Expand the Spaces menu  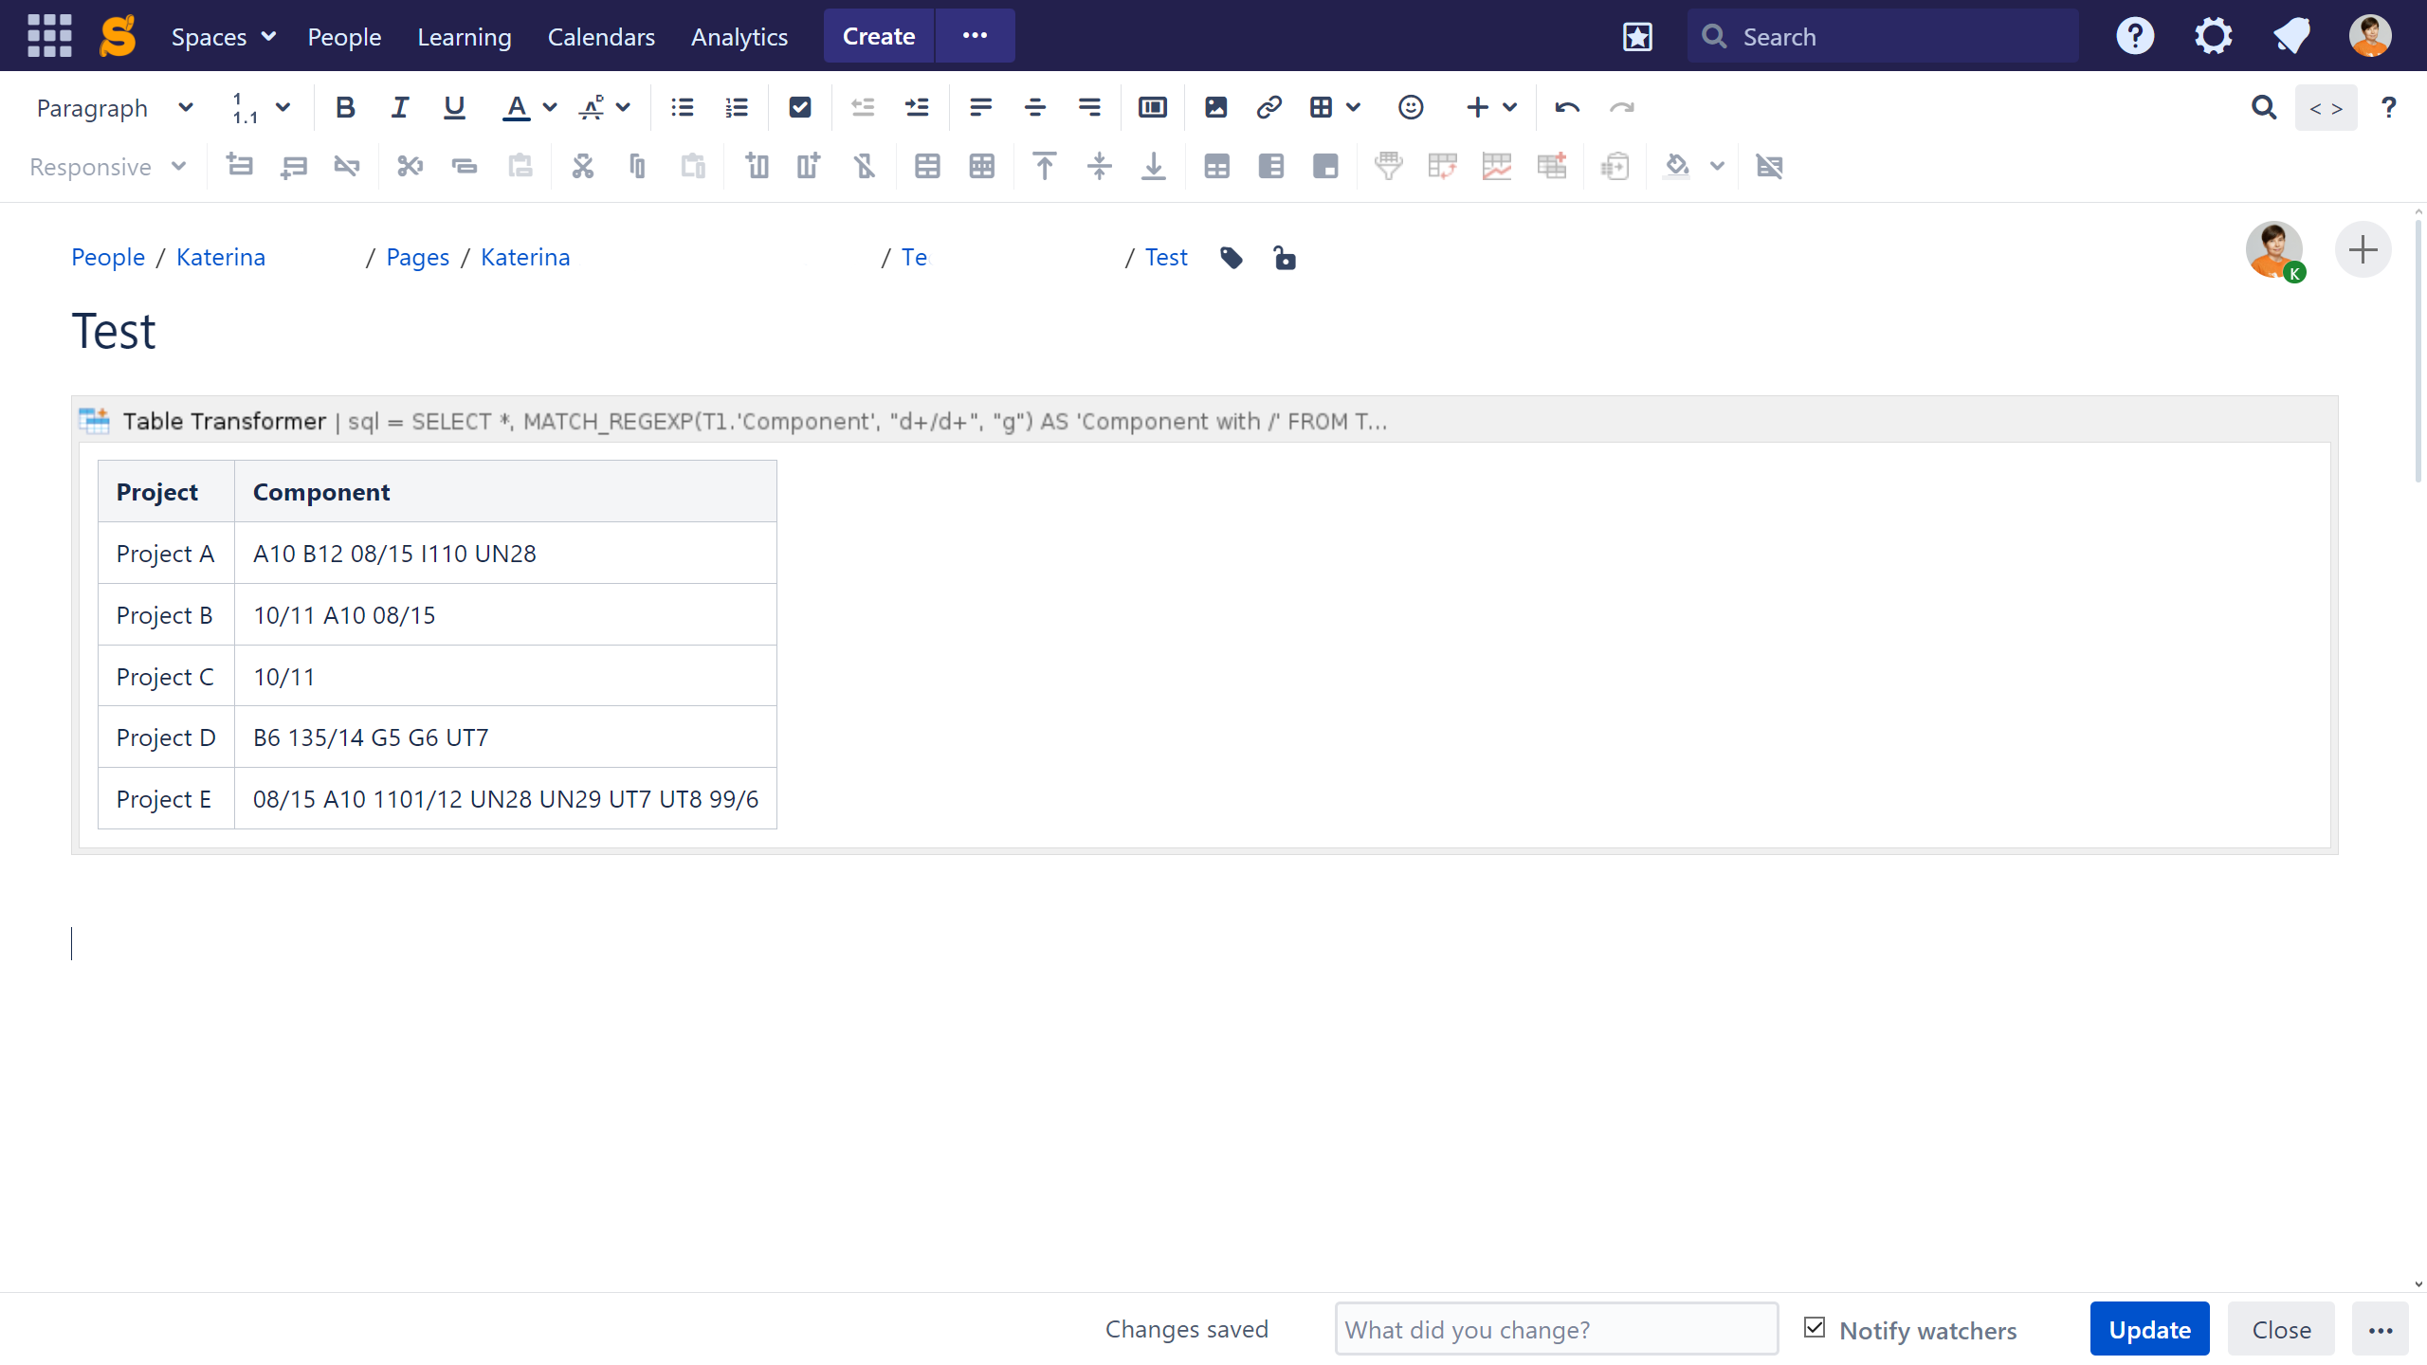[x=223, y=37]
